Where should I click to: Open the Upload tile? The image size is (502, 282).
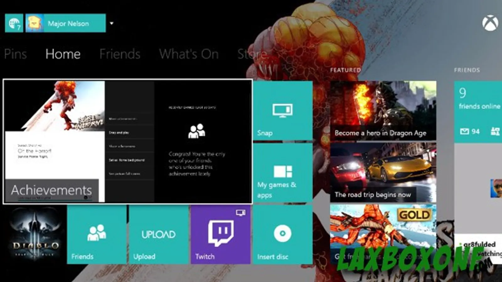(158, 235)
